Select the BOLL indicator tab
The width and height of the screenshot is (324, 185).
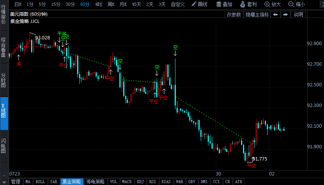pos(40,182)
